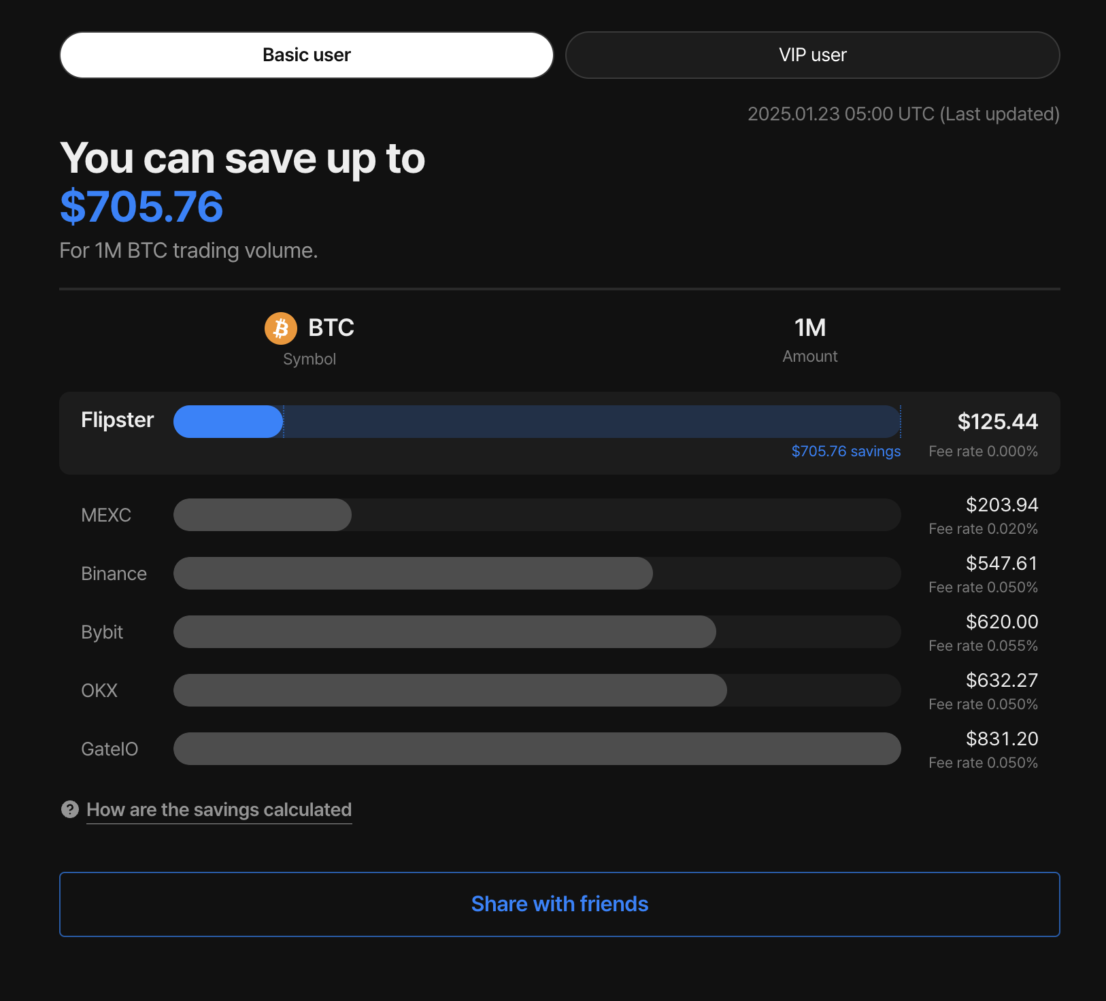This screenshot has height=1001, width=1106.
Task: Click Flipster's blue fee progress bar
Action: point(228,422)
